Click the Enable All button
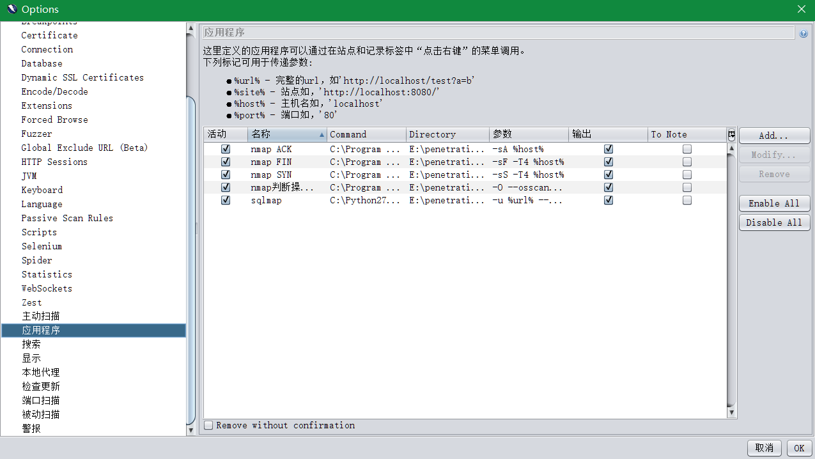815x459 pixels. coord(774,203)
